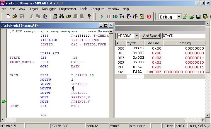Click the Halt pause icon
The width and height of the screenshot is (211, 129).
(108, 17)
